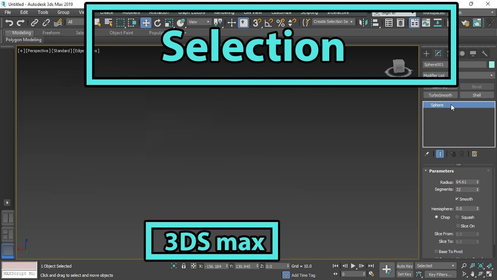Select the Select and Link chain icon
The image size is (497, 280).
click(x=35, y=23)
